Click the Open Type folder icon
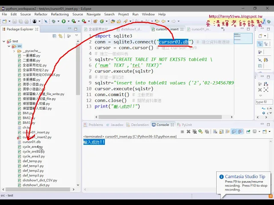This screenshot has width=274, height=205. pyautogui.click(x=113, y=21)
